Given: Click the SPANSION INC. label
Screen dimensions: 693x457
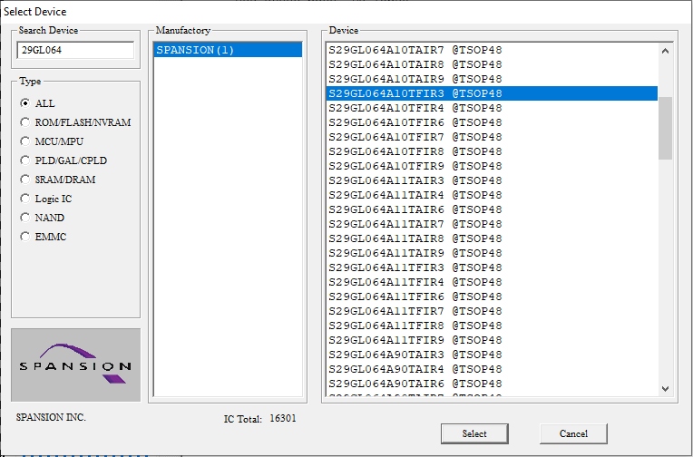Looking at the screenshot, I should click(x=51, y=417).
